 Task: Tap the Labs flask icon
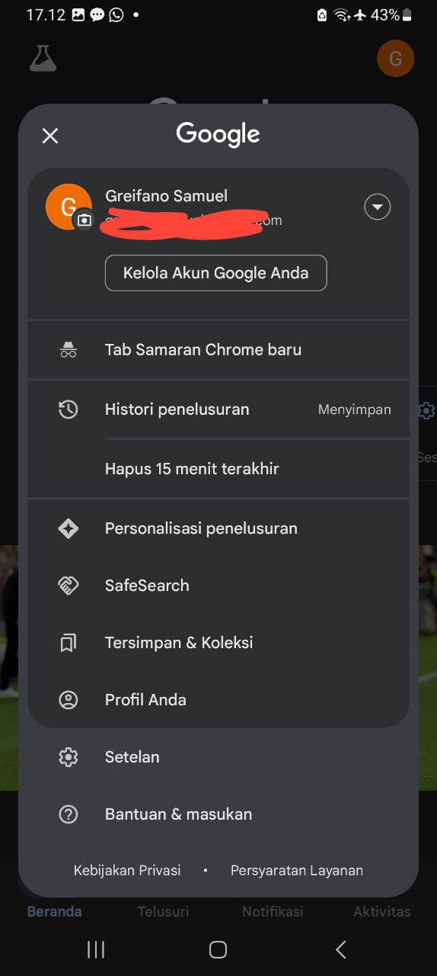[x=43, y=58]
